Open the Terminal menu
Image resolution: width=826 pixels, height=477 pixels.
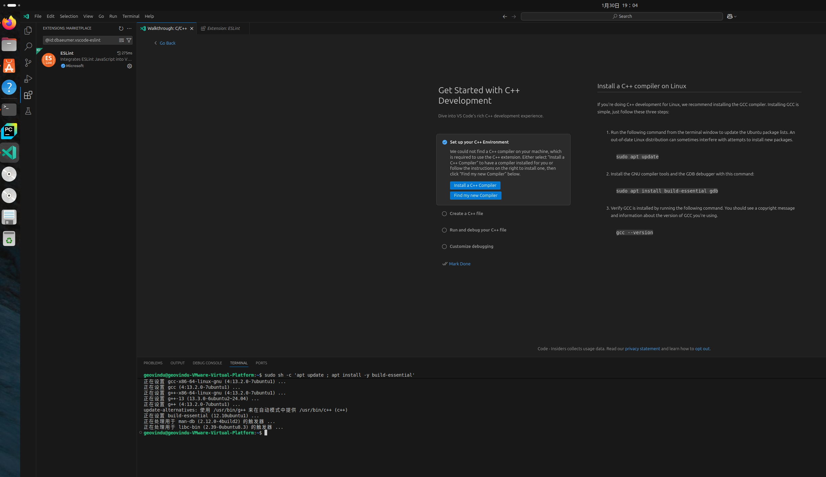tap(131, 16)
